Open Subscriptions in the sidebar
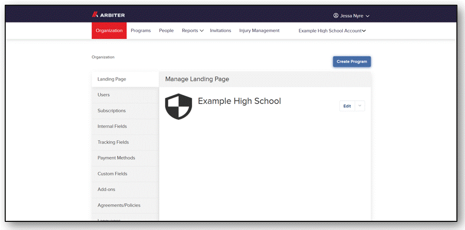This screenshot has width=465, height=230. coord(125,111)
